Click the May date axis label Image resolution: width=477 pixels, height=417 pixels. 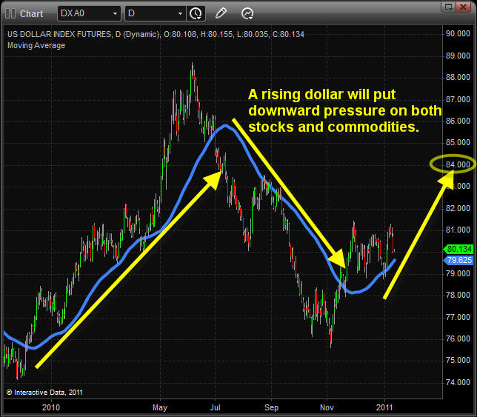160,407
